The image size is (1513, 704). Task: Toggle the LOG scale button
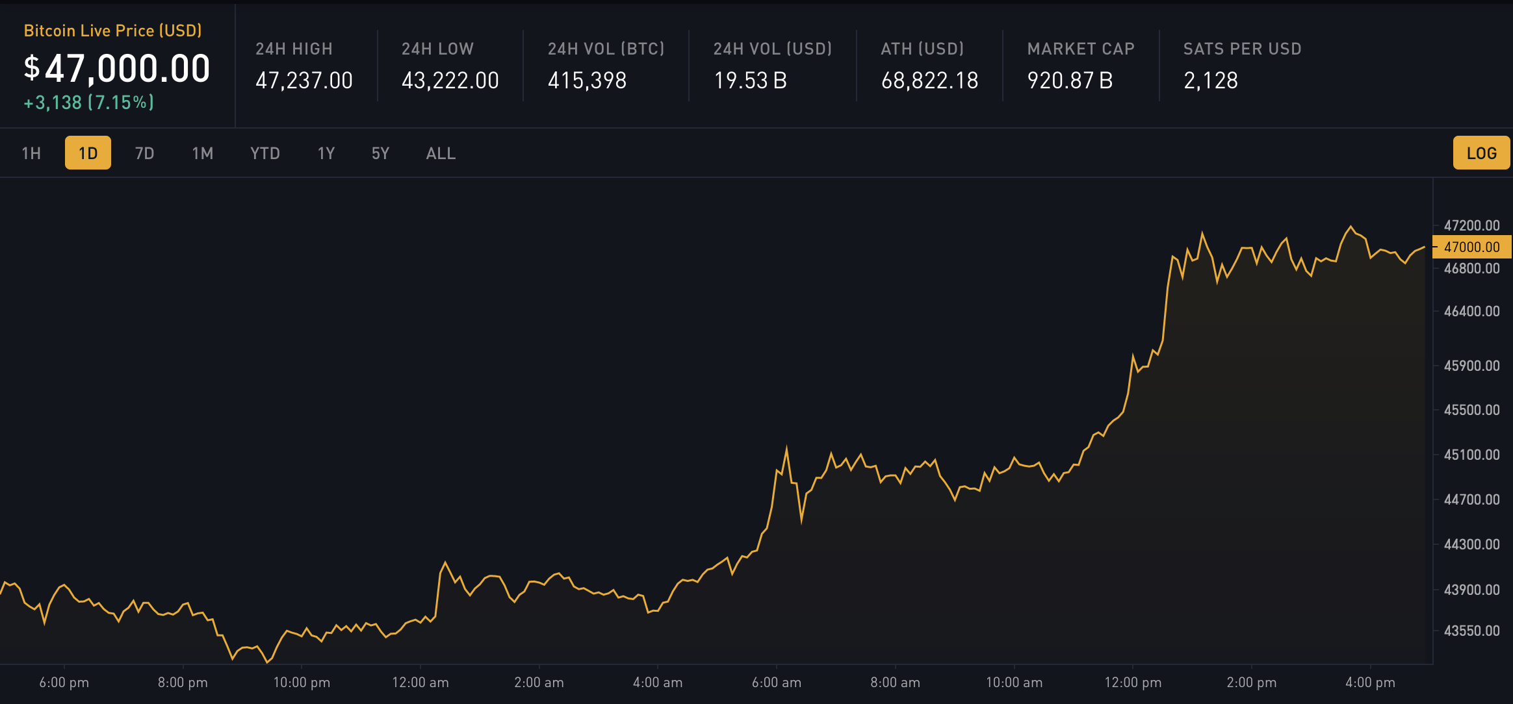(1481, 153)
